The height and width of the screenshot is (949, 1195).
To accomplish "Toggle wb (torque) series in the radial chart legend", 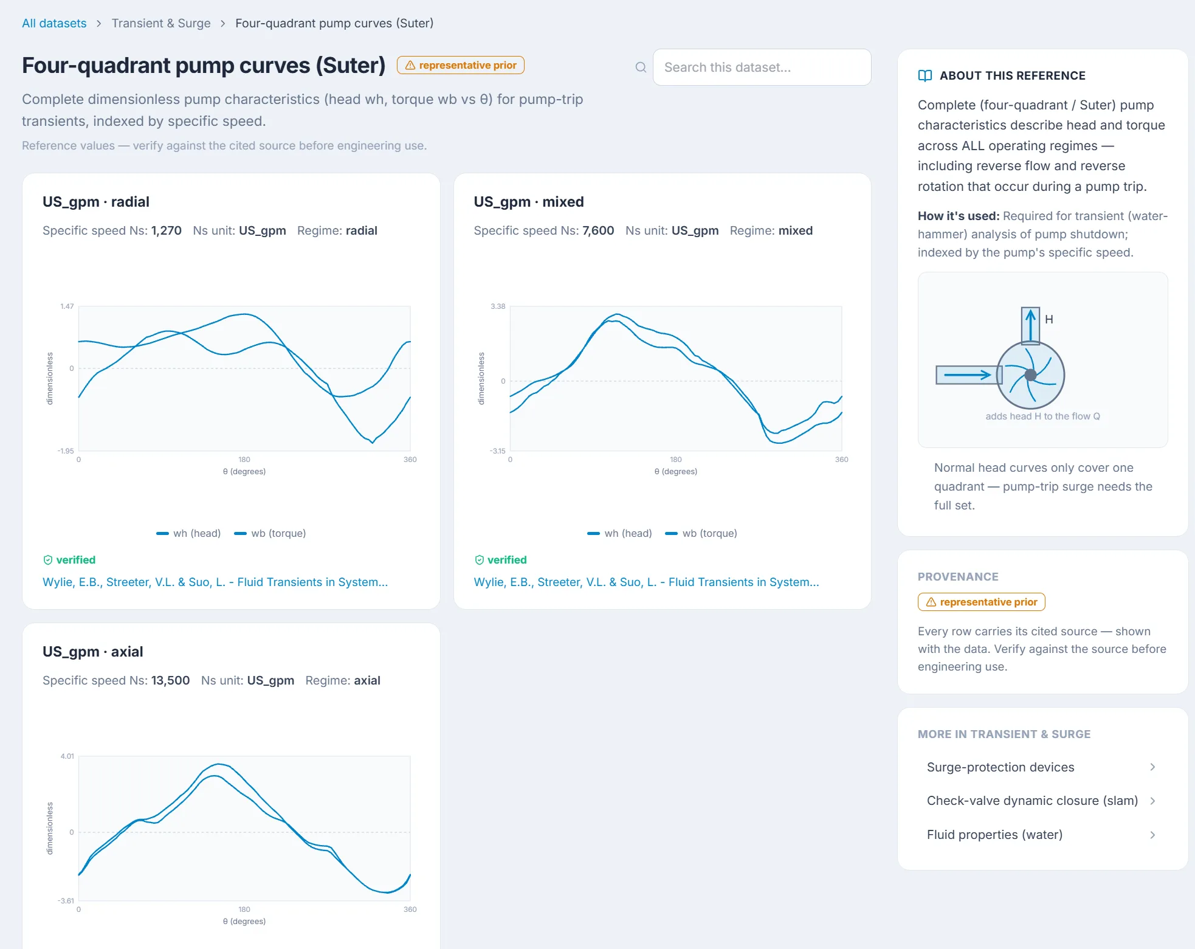I will [x=270, y=533].
